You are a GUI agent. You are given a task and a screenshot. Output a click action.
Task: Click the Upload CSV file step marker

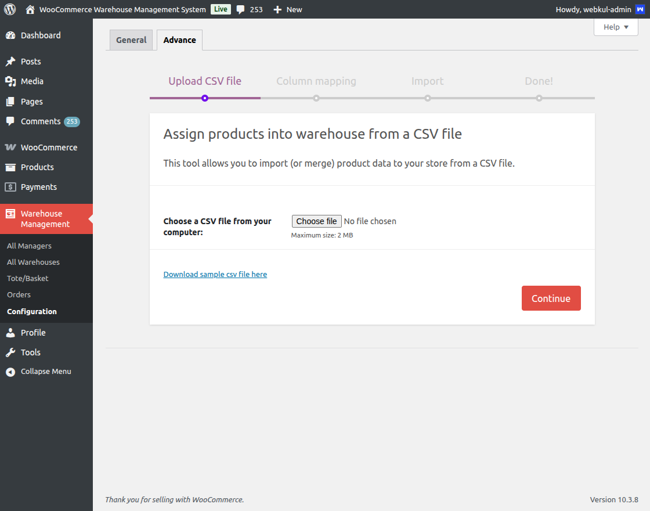coord(205,98)
